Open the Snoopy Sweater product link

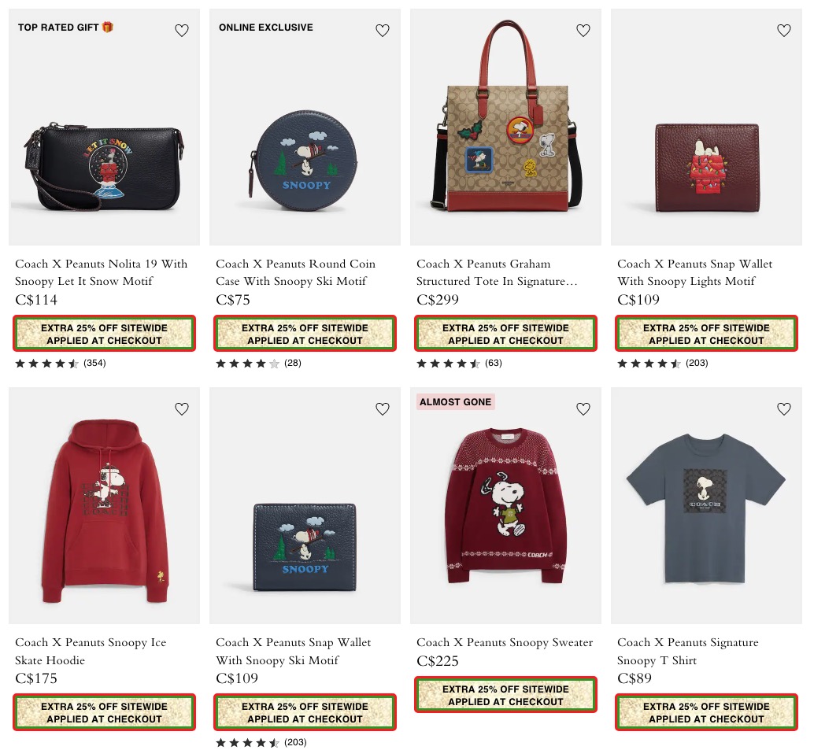tap(505, 642)
